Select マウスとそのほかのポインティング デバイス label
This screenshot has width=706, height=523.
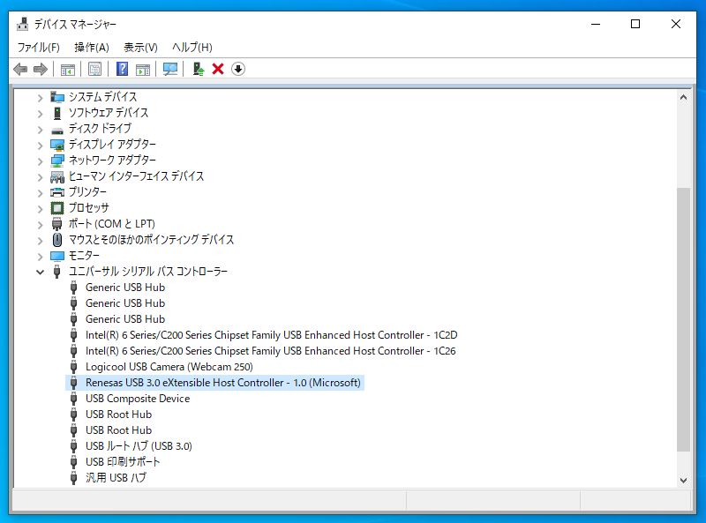(x=151, y=239)
